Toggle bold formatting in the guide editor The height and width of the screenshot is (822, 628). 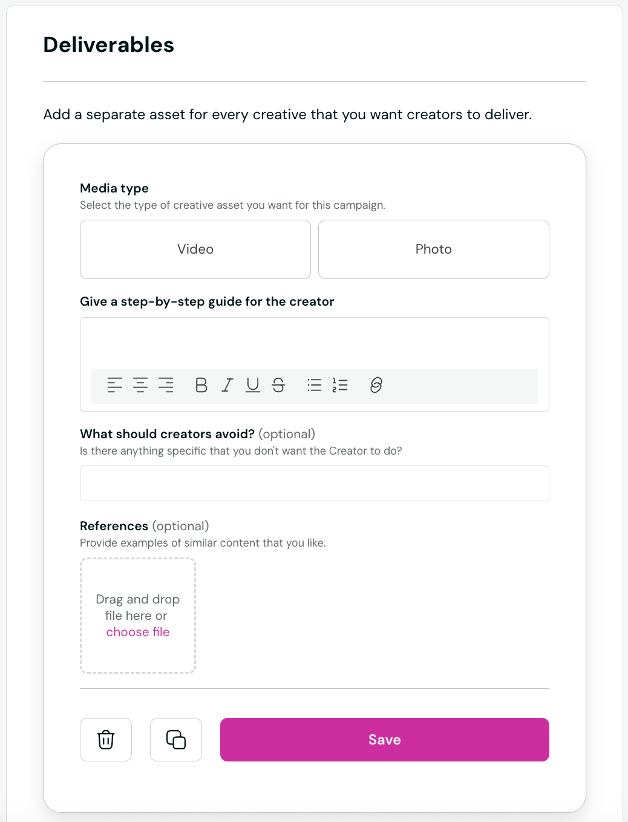click(x=201, y=385)
